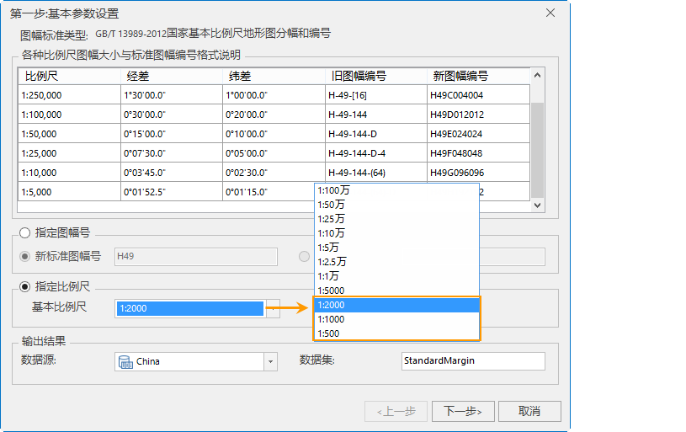Expand the 数据源 China dropdown
This screenshot has width=686, height=432.
(270, 361)
